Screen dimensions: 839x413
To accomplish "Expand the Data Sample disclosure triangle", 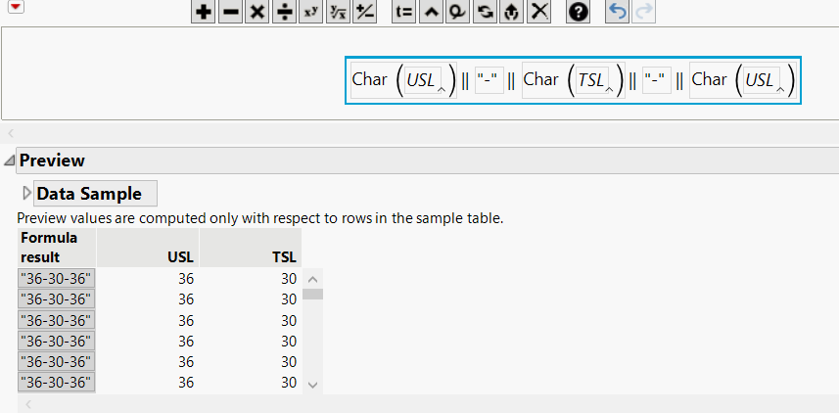I will point(26,193).
